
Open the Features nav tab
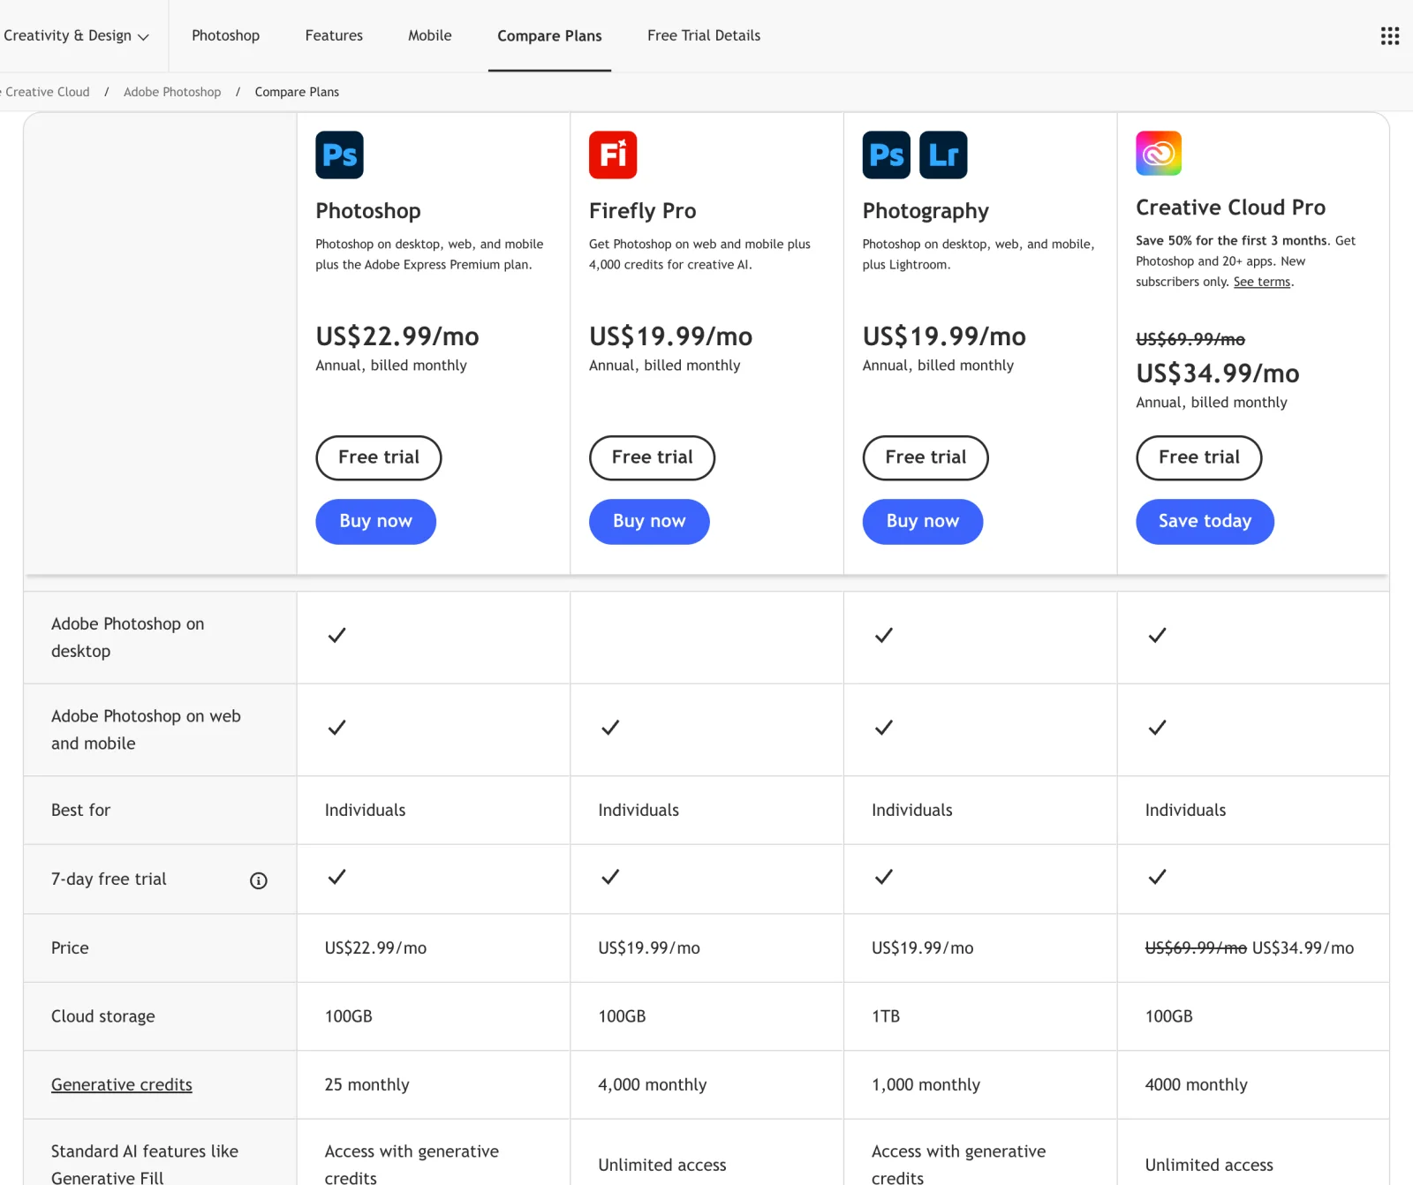click(x=334, y=35)
